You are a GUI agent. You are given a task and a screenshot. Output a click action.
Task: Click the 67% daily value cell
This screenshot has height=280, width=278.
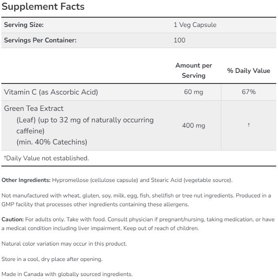point(249,92)
